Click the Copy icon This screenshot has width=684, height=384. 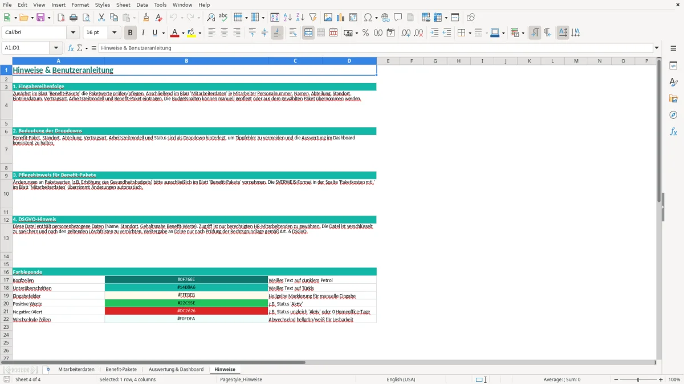[x=114, y=18]
